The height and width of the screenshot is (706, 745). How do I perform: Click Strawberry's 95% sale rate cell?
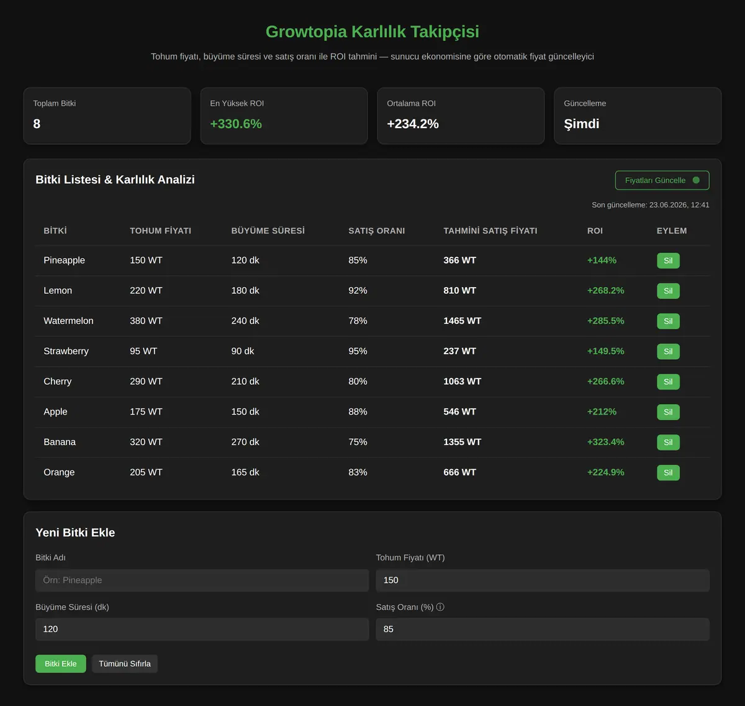(x=358, y=351)
